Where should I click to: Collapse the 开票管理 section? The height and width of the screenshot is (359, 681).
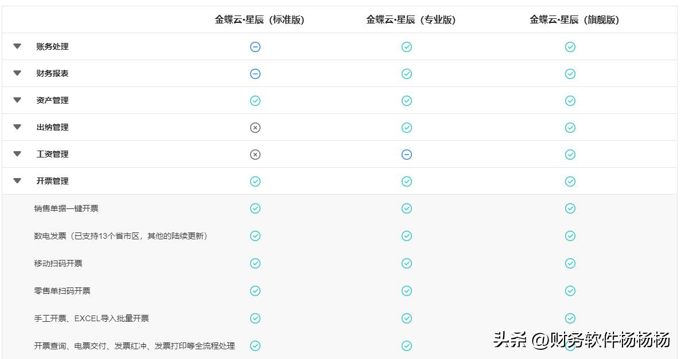pos(17,181)
